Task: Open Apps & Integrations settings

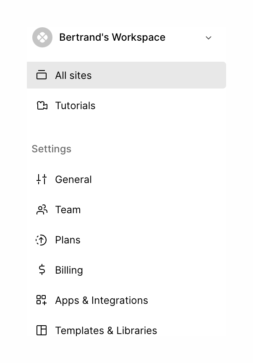Action: [x=101, y=300]
